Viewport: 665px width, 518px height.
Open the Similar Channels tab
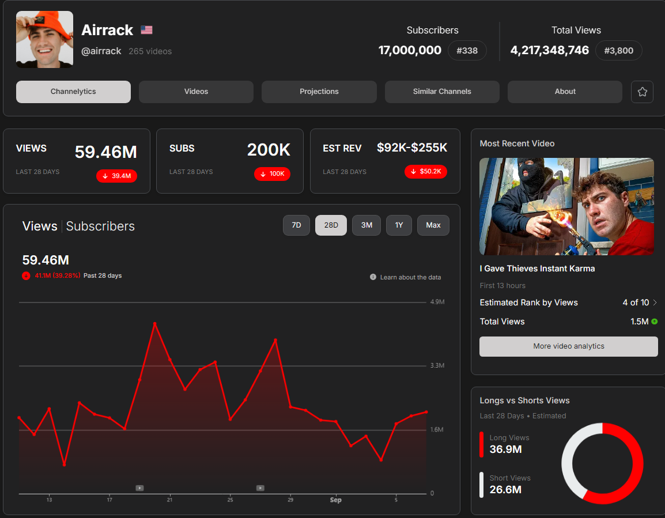coord(442,92)
